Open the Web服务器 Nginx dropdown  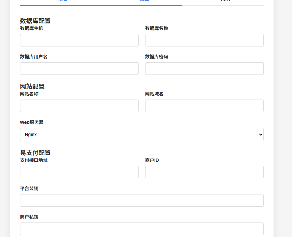(x=142, y=134)
